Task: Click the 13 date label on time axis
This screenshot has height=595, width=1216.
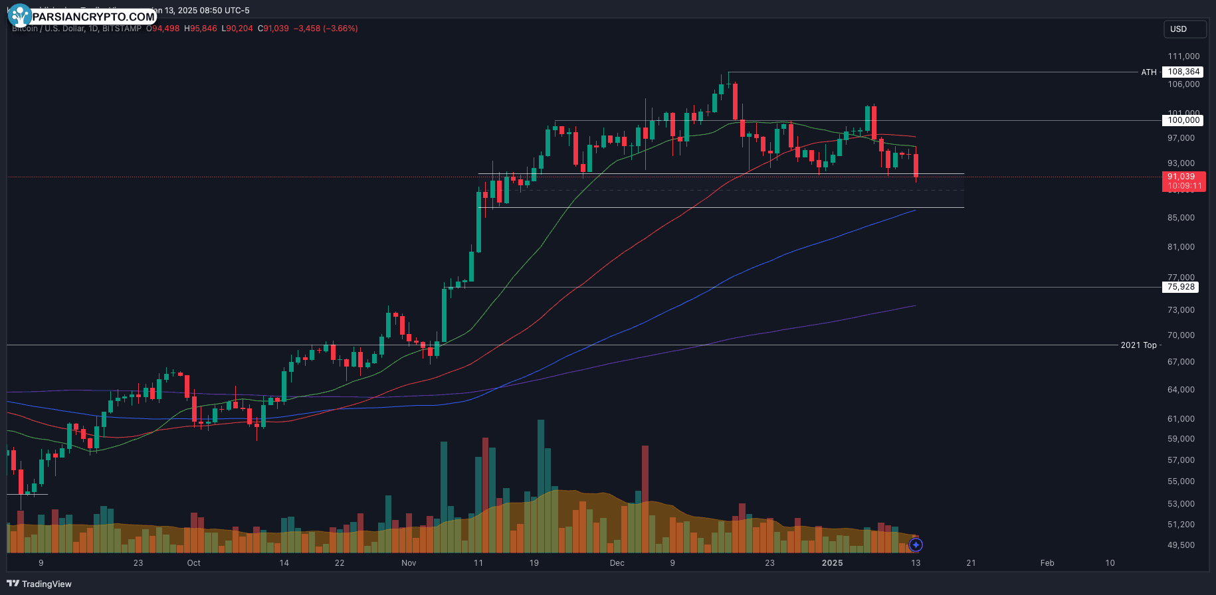Action: click(x=916, y=563)
